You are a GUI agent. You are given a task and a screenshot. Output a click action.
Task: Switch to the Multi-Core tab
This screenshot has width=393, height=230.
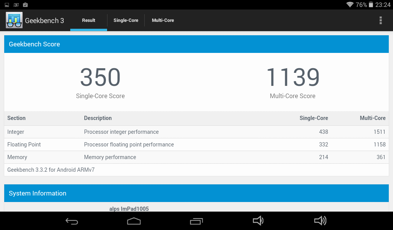163,20
